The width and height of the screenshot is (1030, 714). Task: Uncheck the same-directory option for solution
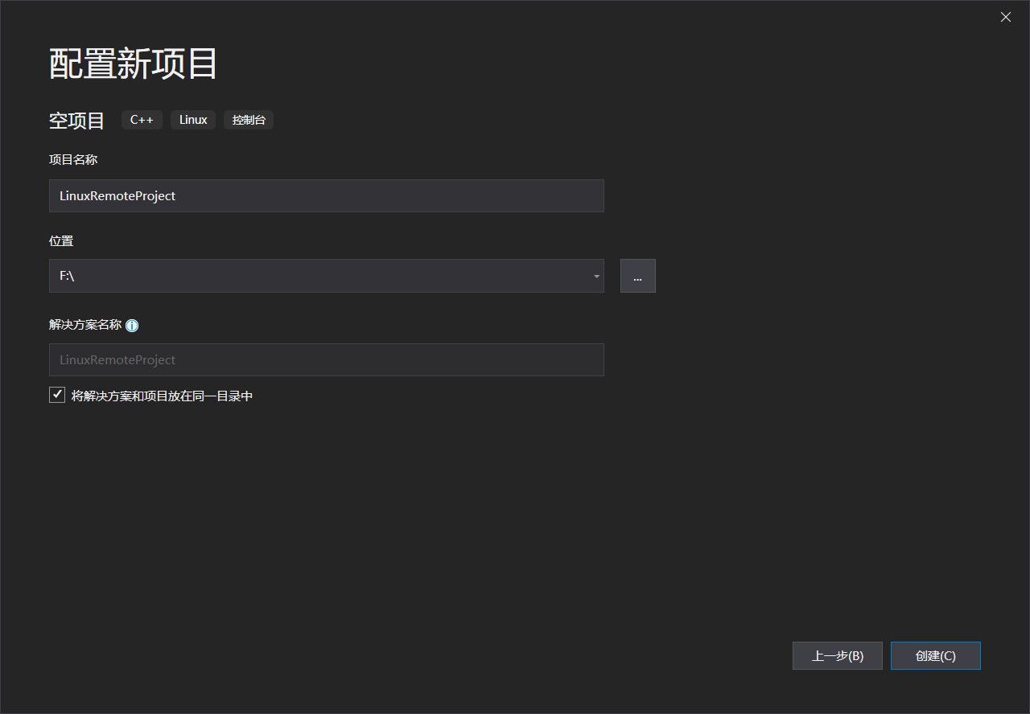point(56,394)
